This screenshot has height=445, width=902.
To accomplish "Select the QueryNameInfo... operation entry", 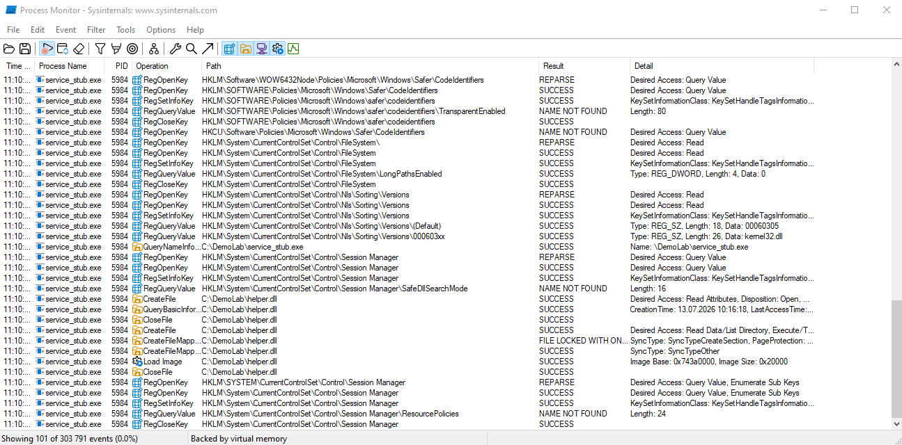I will 172,247.
